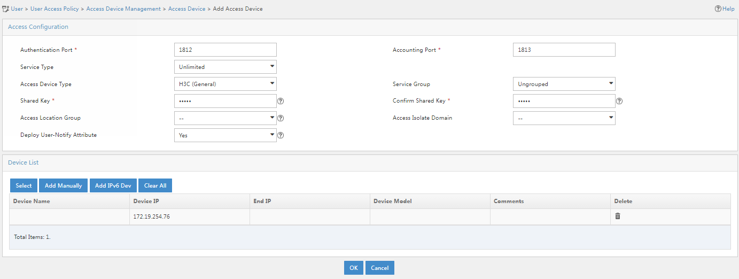Click into the Authentication Port field

pos(225,50)
